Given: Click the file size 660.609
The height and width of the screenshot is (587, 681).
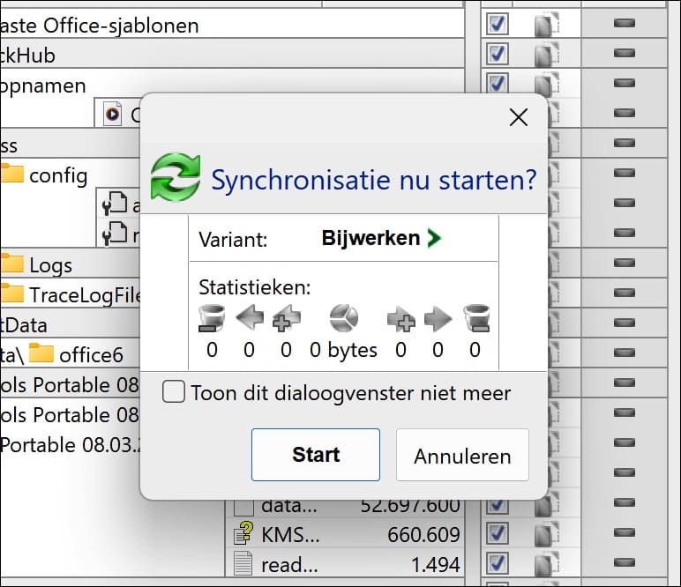Looking at the screenshot, I should click(423, 534).
